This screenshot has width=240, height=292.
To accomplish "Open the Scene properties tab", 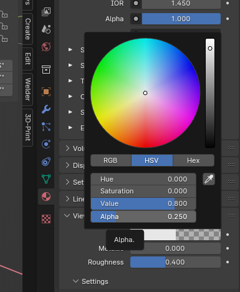I will click(x=46, y=29).
